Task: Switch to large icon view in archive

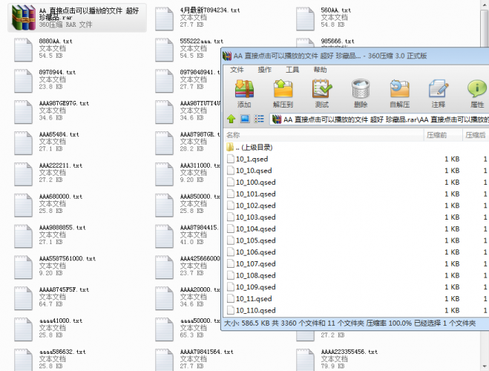Action: coord(244,119)
